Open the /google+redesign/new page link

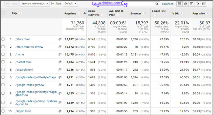click(30, 85)
